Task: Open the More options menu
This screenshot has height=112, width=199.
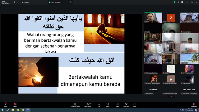Action: (135, 105)
